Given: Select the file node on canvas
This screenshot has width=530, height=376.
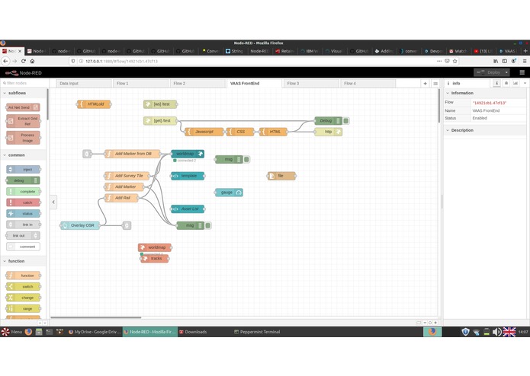Looking at the screenshot, I should (281, 176).
